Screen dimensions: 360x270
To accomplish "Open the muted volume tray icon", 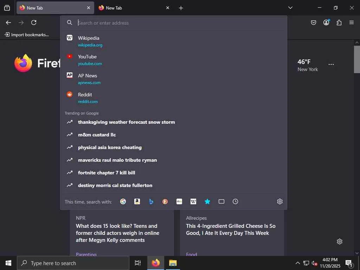I will coord(314,263).
